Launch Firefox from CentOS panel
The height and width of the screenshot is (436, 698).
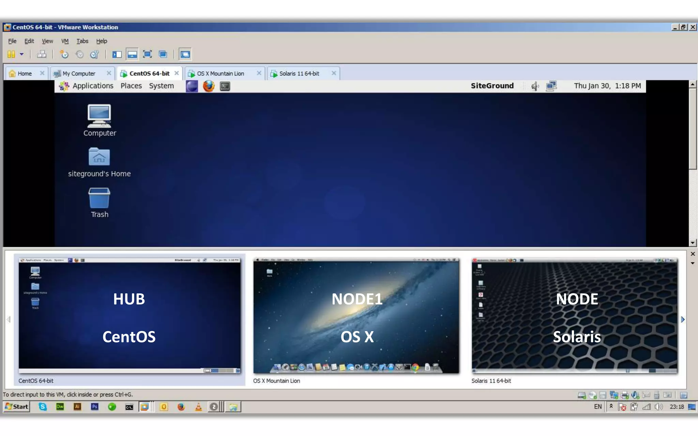209,86
